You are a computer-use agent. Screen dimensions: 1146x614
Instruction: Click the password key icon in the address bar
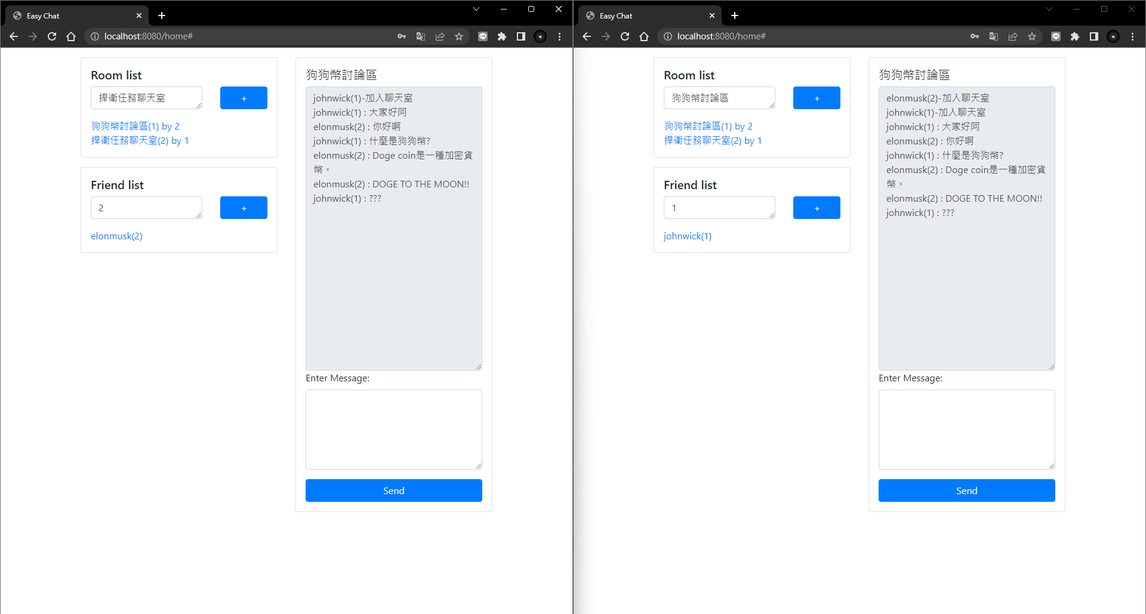click(402, 36)
